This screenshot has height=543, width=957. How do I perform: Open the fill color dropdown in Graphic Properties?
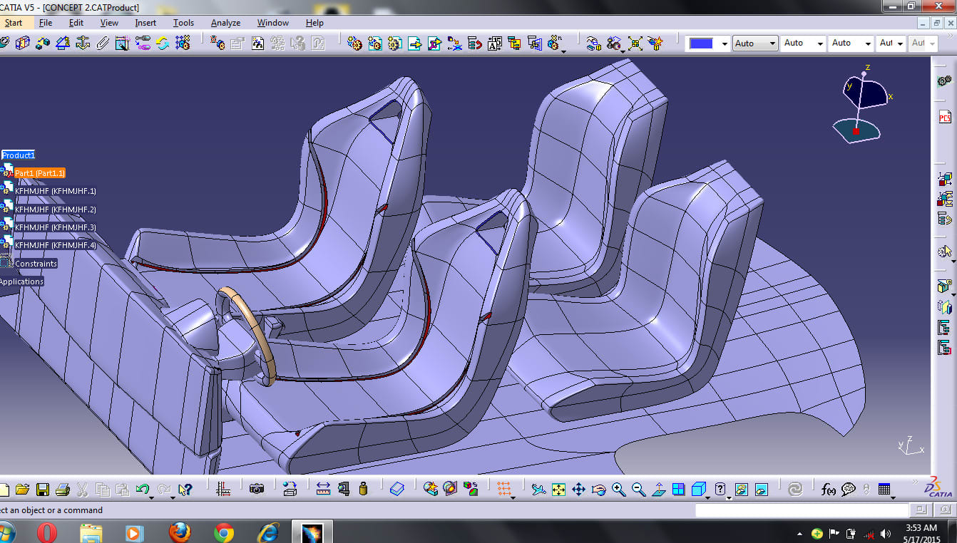(724, 43)
